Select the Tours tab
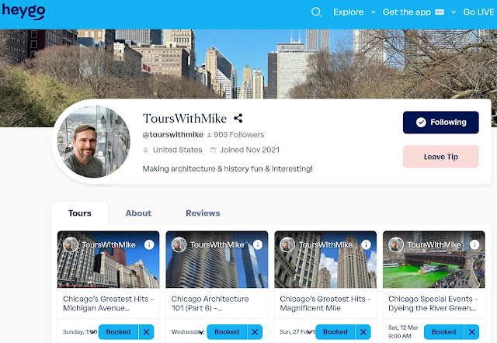The image size is (497, 343). point(79,213)
